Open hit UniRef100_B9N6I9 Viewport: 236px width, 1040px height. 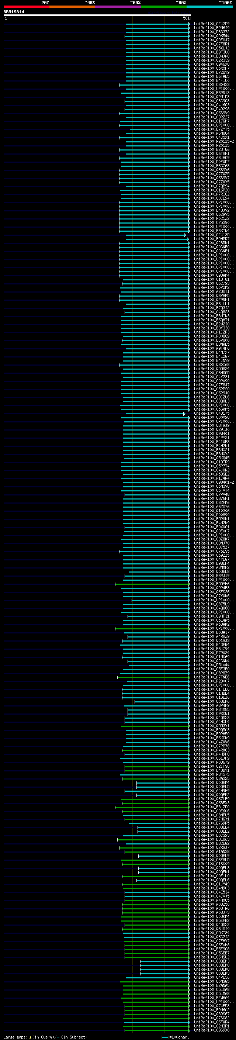211,28
